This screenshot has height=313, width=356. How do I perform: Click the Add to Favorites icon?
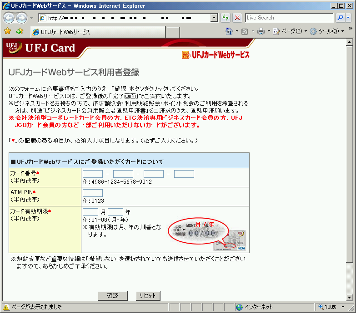tap(20, 31)
